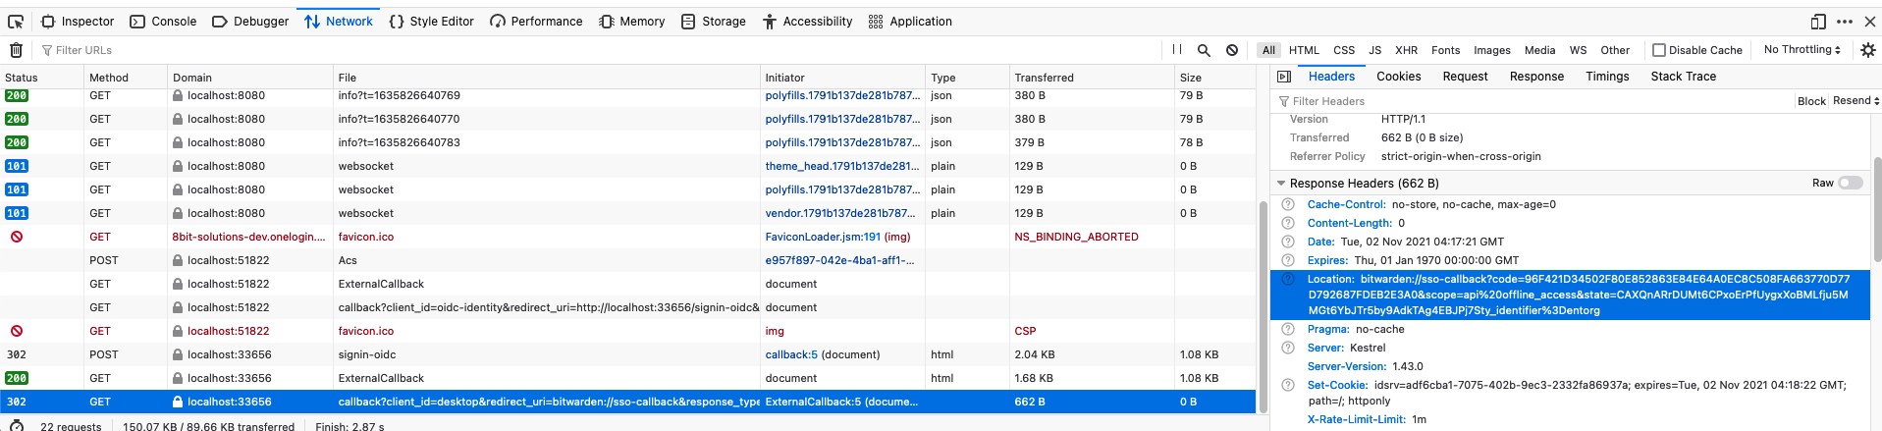This screenshot has width=1882, height=431.
Task: Open the No Throttling dropdown
Action: [x=1801, y=49]
